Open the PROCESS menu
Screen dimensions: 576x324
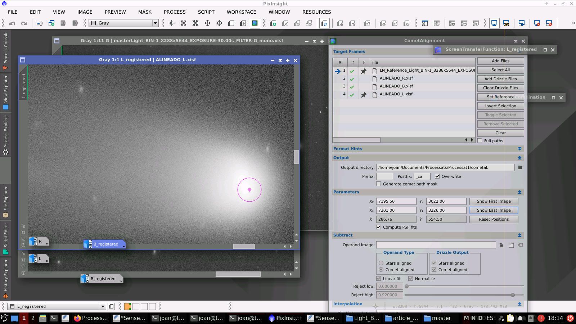tap(175, 12)
